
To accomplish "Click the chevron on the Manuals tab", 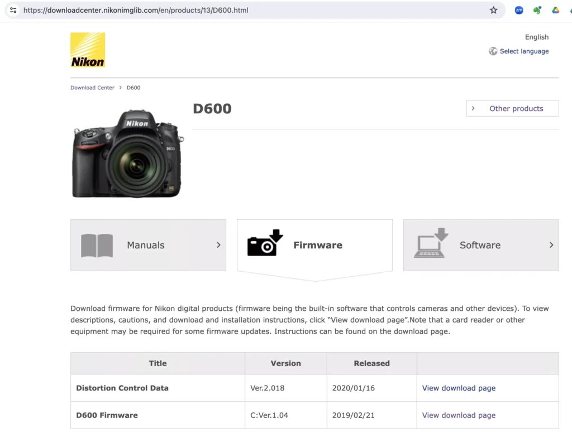I will point(218,245).
